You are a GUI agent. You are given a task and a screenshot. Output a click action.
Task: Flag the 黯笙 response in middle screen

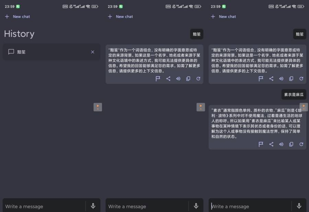158,79
